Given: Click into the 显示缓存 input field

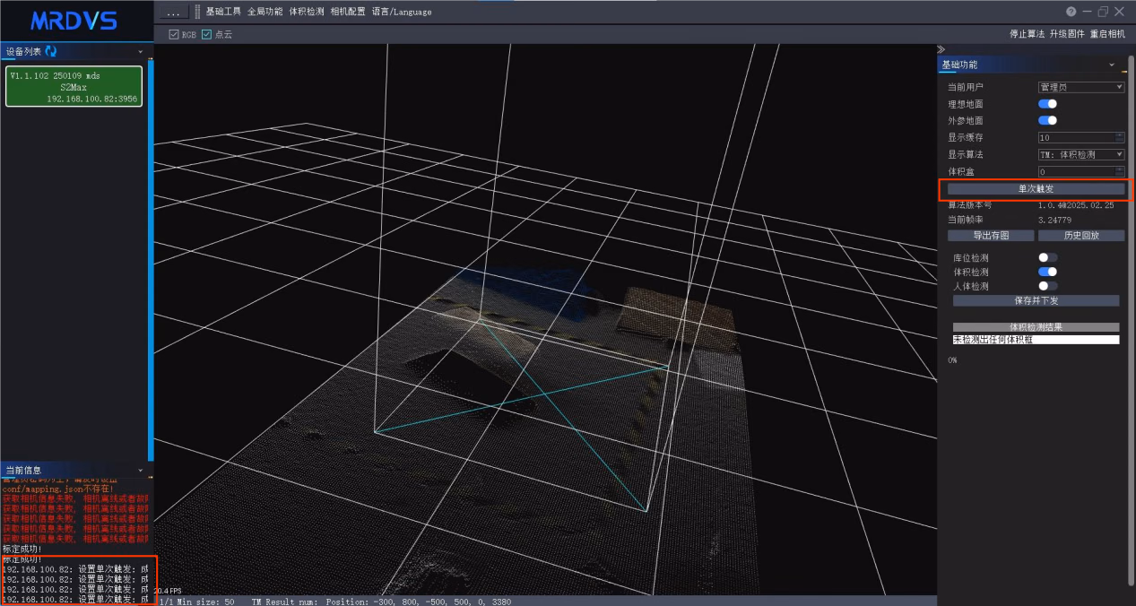Looking at the screenshot, I should [1076, 137].
